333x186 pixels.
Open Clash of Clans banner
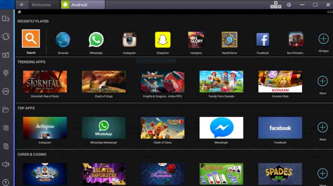[x=162, y=128]
